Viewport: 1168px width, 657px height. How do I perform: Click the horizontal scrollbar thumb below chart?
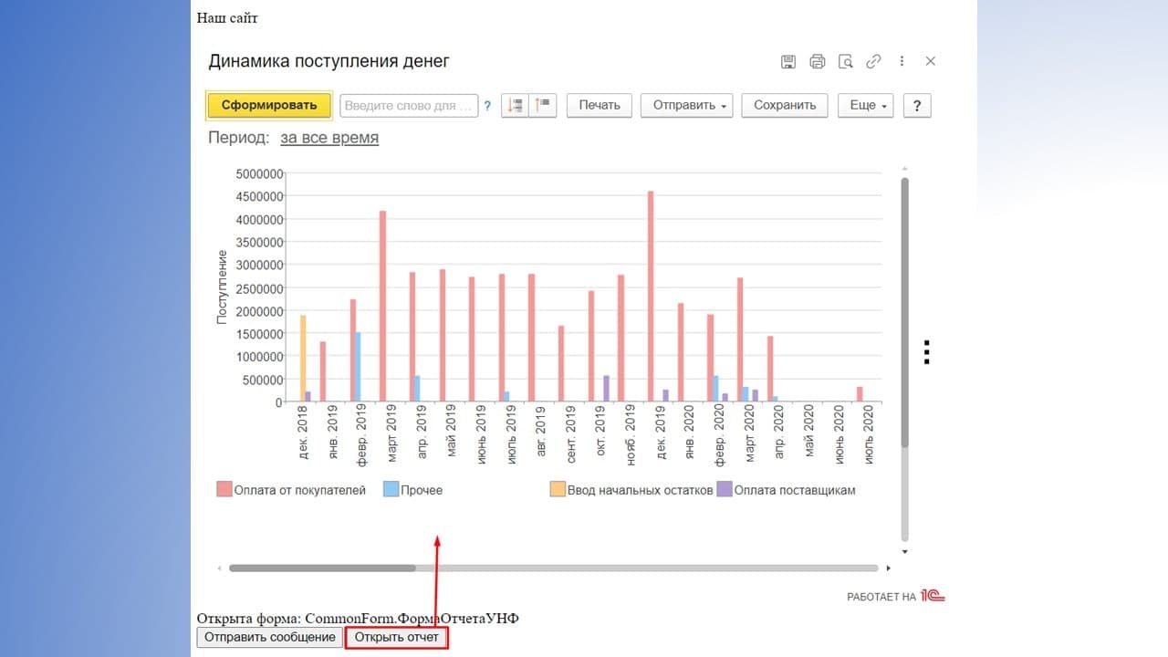pyautogui.click(x=322, y=568)
